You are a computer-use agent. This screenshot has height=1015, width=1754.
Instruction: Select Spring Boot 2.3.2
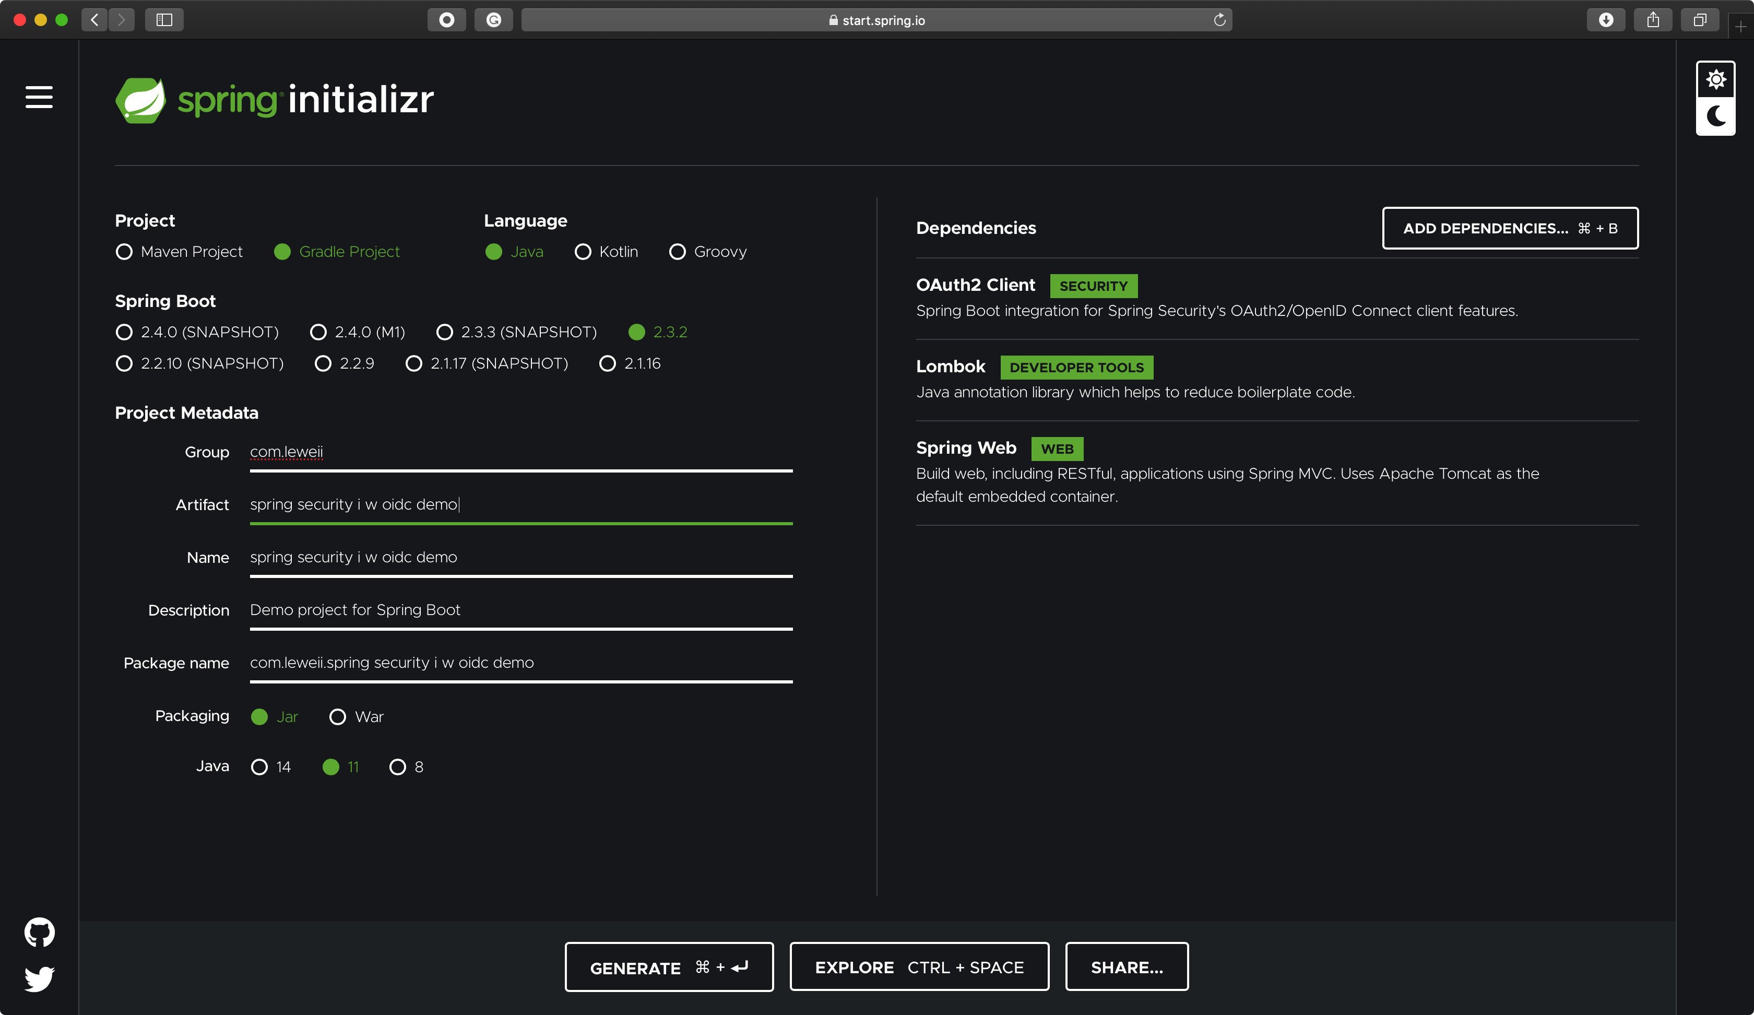tap(658, 332)
